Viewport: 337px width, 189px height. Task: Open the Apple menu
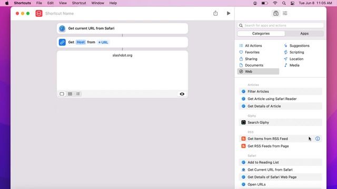[7, 3]
